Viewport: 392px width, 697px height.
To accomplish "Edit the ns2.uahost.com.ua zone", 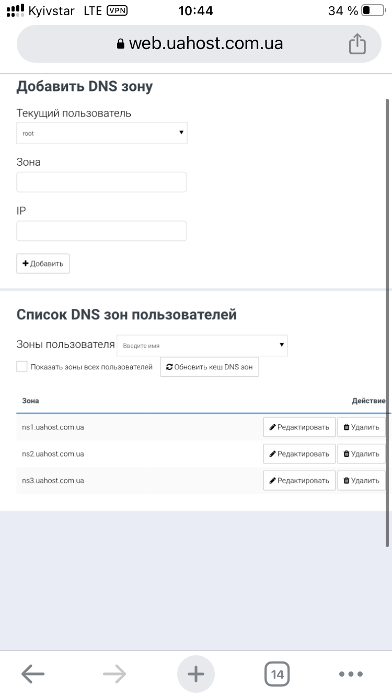I will point(299,454).
